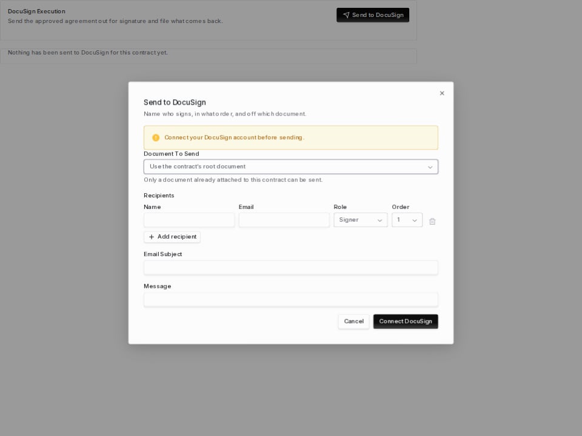Click the trash icon in the recipient row

click(432, 222)
